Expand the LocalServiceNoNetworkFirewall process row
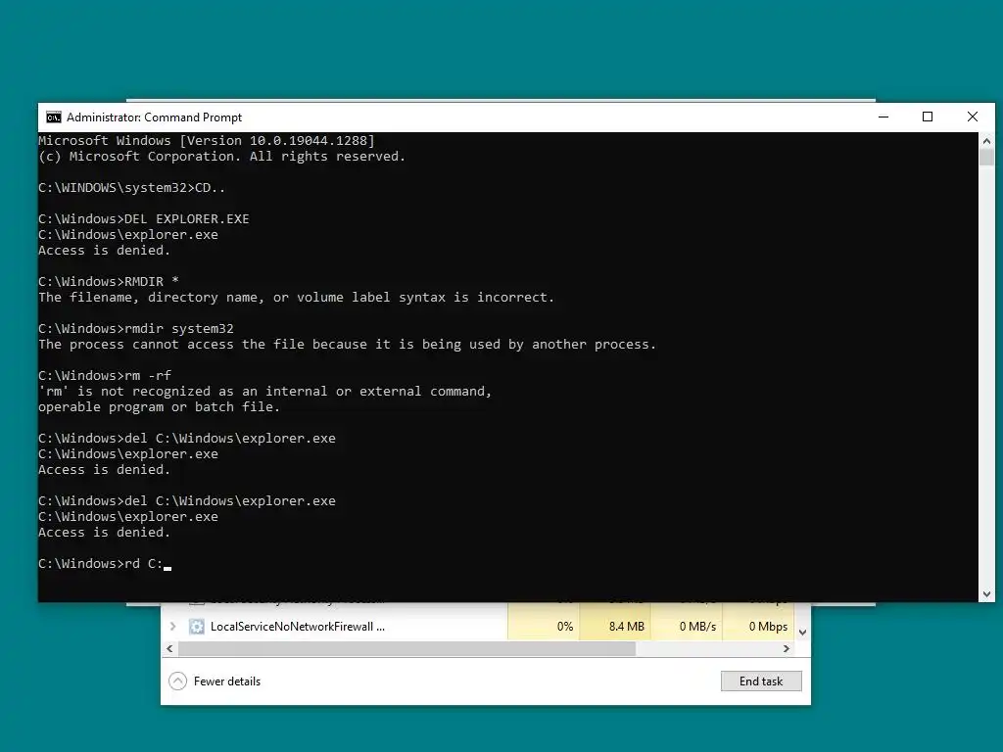Viewport: 1003px width, 752px height. coord(172,626)
